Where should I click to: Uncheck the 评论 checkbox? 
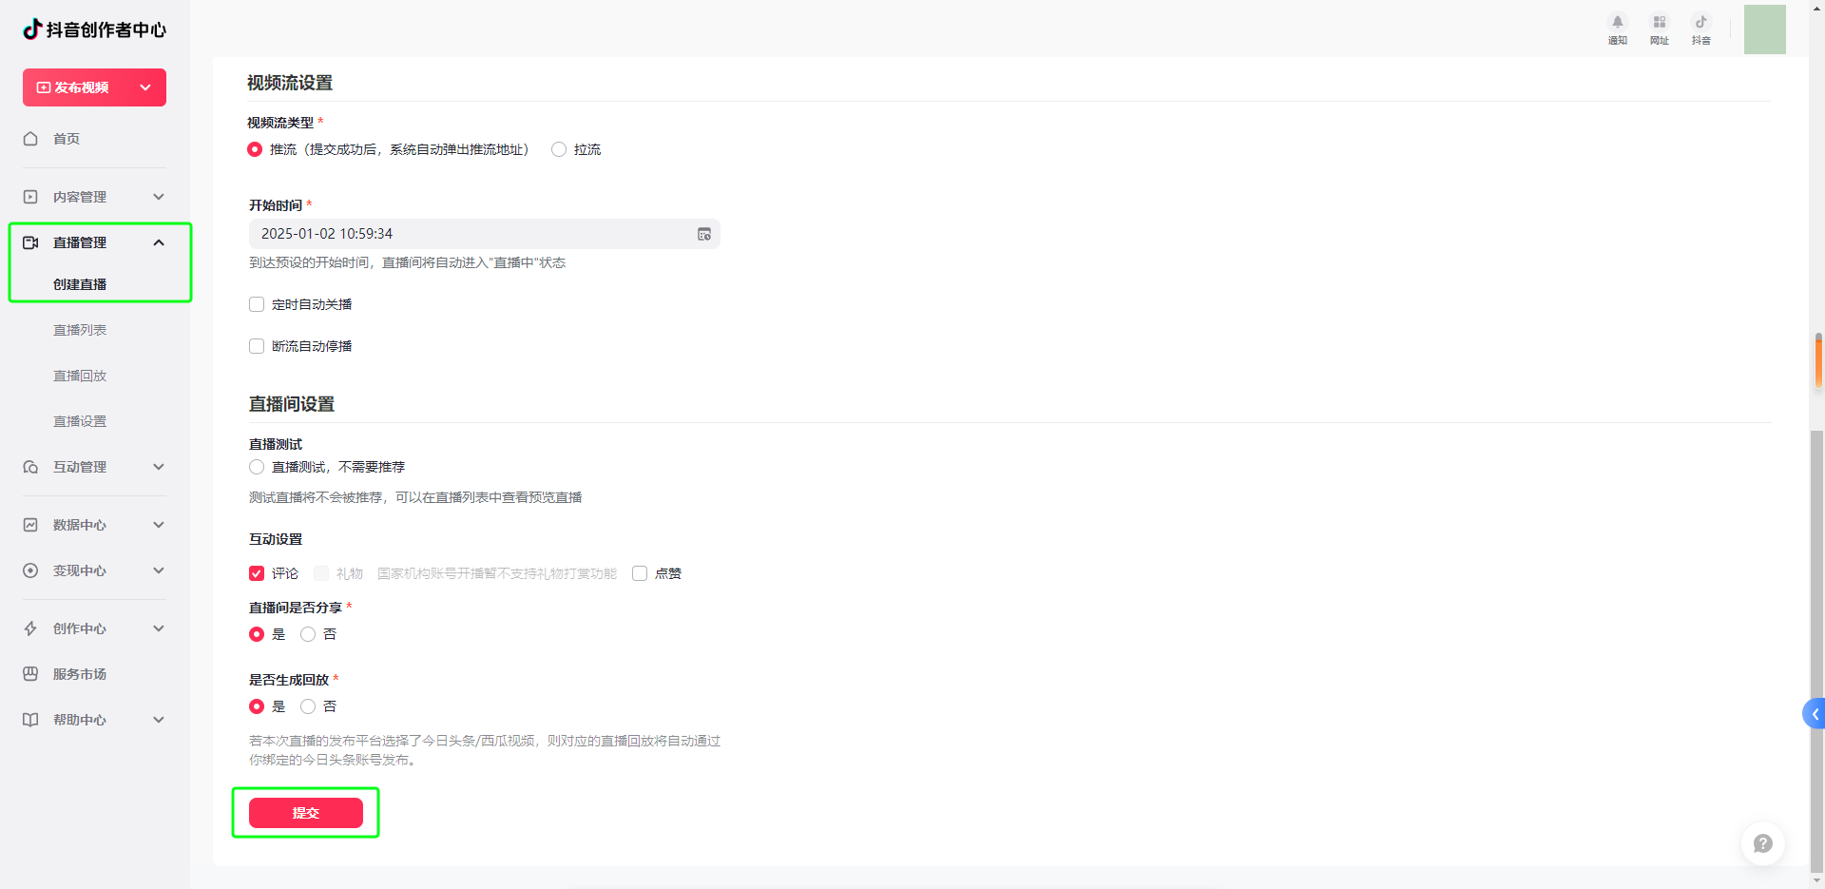(x=257, y=573)
